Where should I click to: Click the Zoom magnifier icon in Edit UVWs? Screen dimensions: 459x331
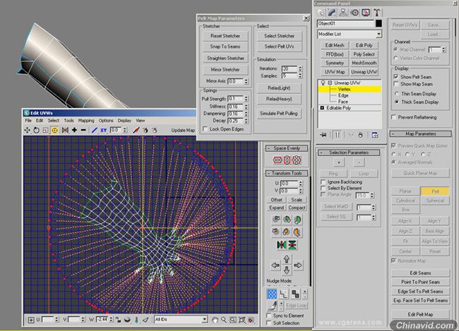click(224, 320)
